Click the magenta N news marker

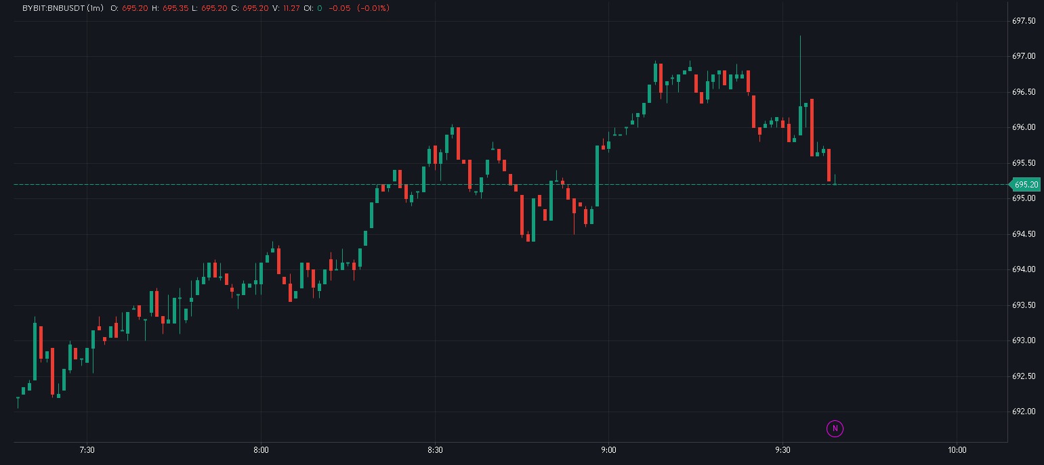point(835,428)
